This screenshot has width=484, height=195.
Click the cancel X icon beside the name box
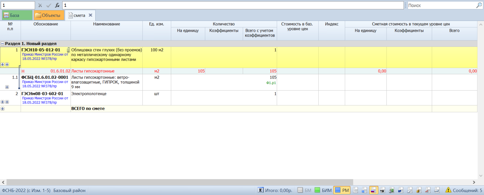click(40, 5)
